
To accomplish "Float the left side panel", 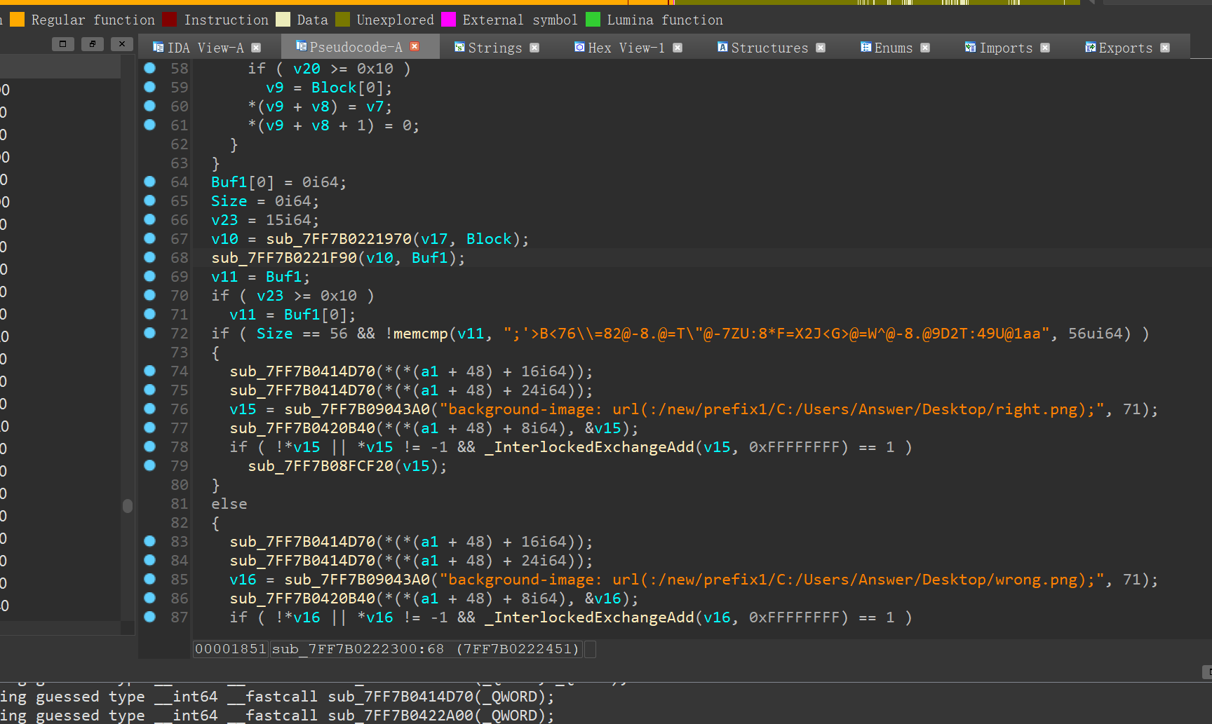I will pyautogui.click(x=92, y=44).
